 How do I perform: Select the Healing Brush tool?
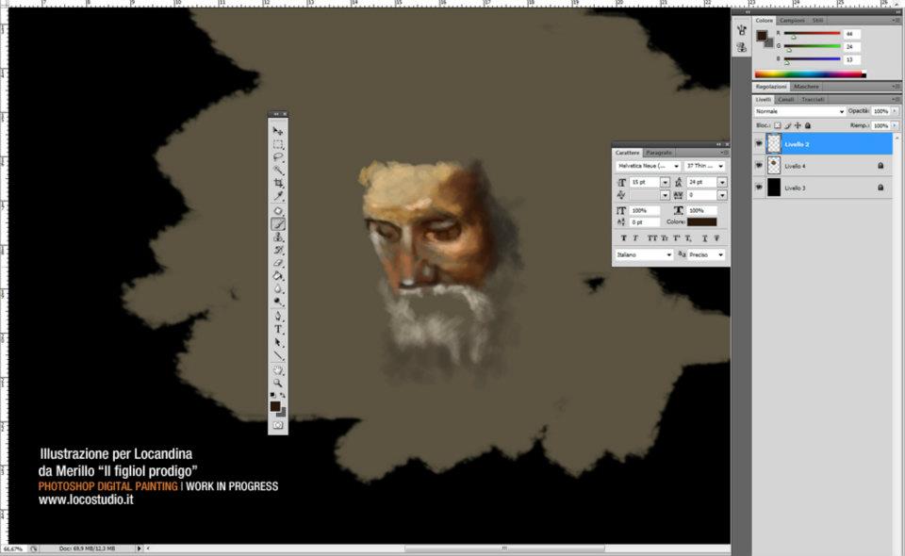tap(278, 211)
